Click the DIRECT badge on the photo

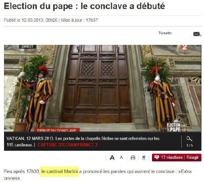click(27, 47)
